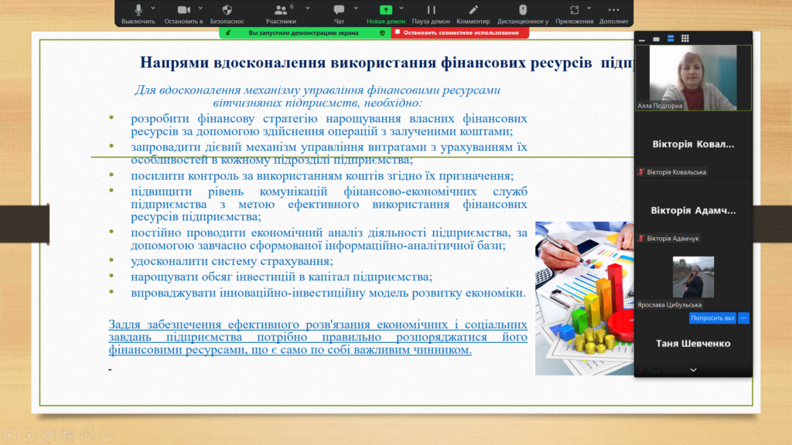Switch video panel to vertical strip view

(x=671, y=39)
